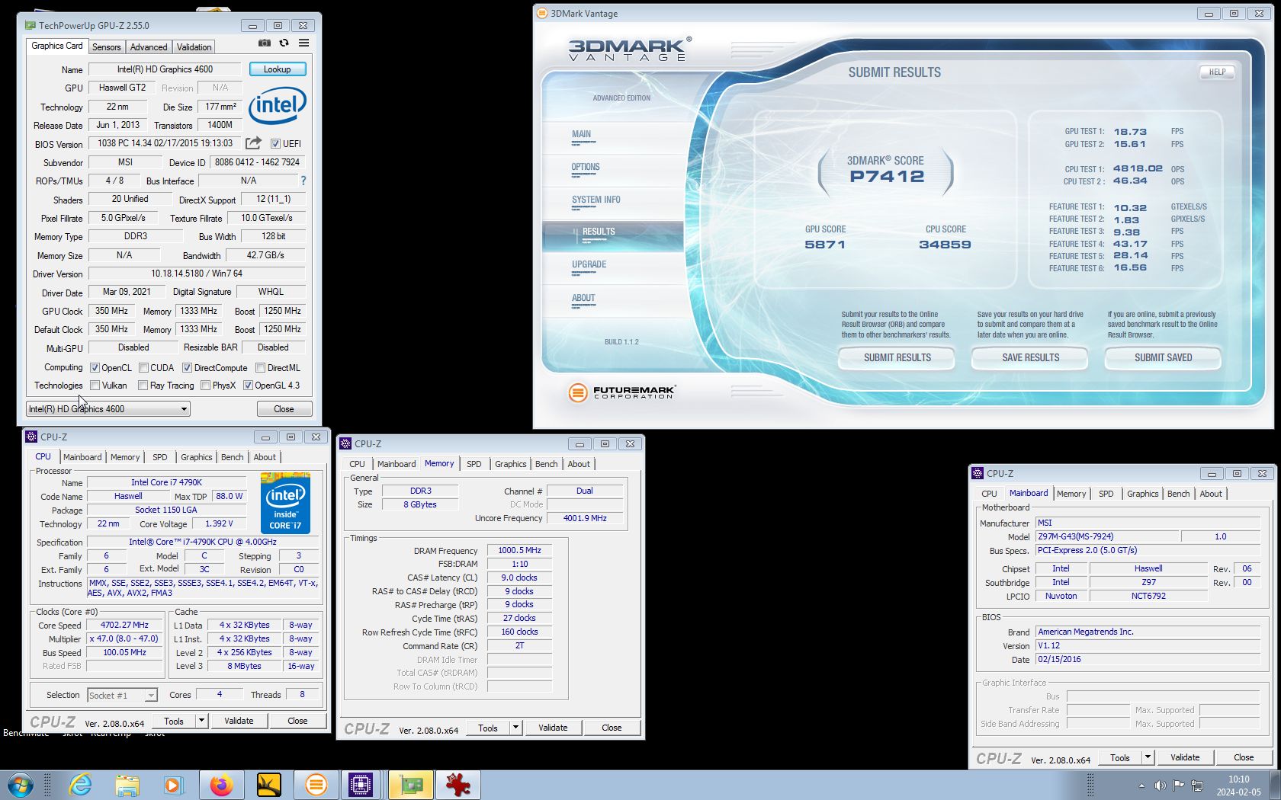
Task: Click the GPU-Z window title icon
Action: [30, 25]
